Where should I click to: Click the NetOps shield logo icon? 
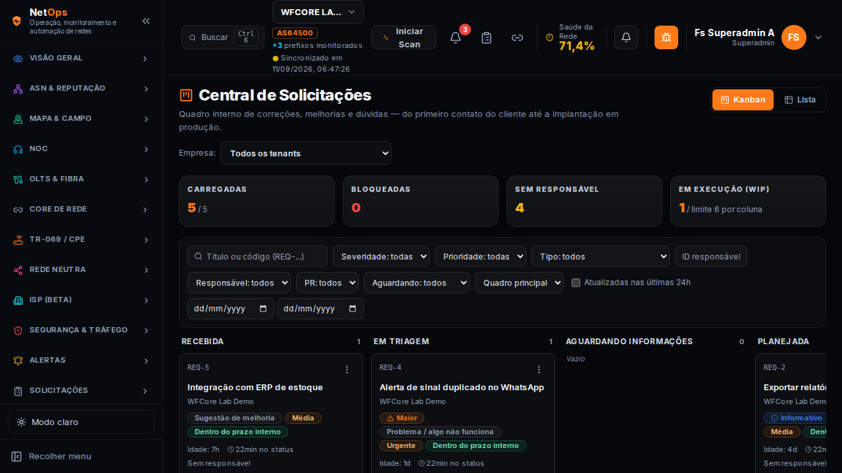pos(16,21)
